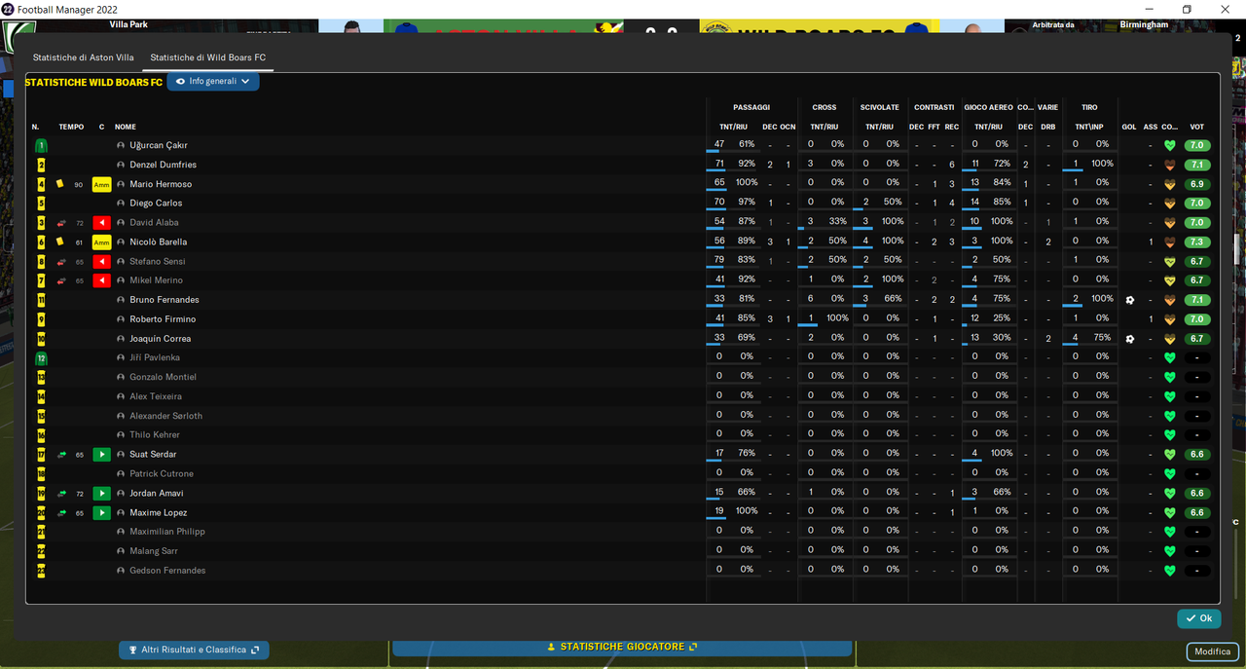The height and width of the screenshot is (669, 1246).
Task: Open Altri Risultati e Classifica
Action: (x=194, y=650)
